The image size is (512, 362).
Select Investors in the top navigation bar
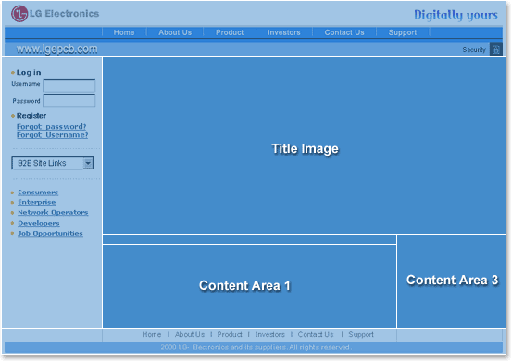click(x=283, y=32)
